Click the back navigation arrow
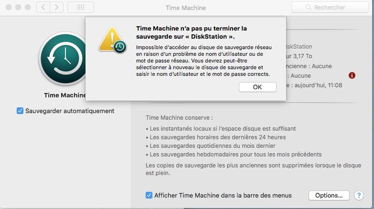Screen dimensions: 374x209 (43, 7)
